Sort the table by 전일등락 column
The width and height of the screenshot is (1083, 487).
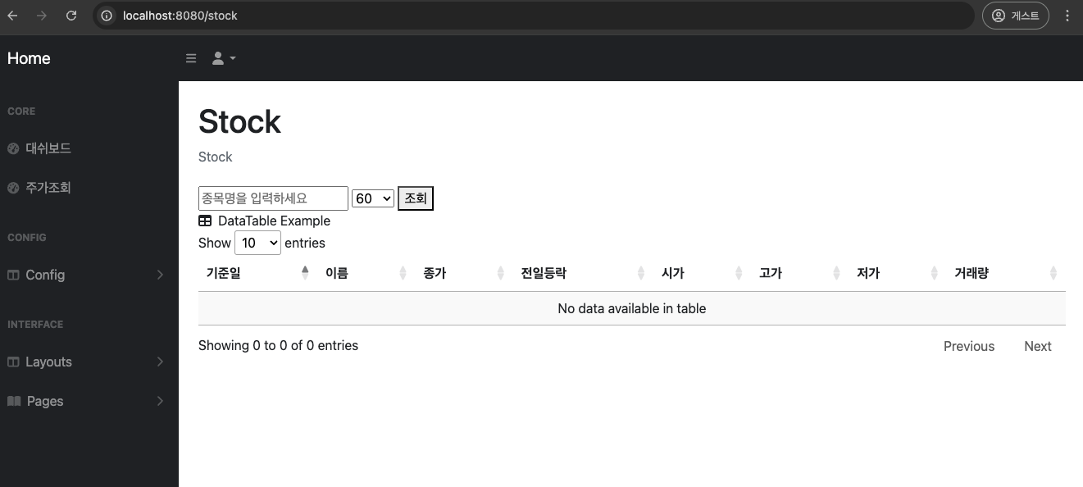coord(583,273)
